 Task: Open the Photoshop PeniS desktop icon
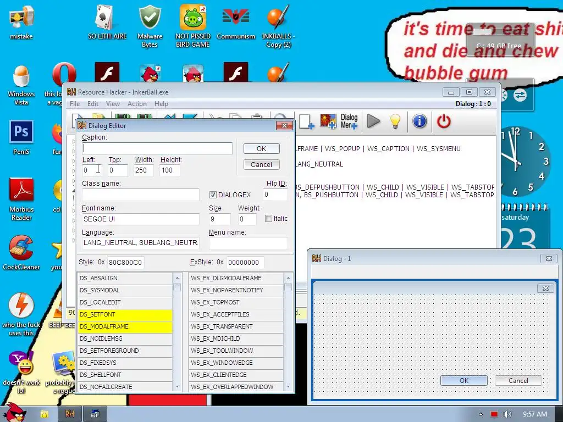pyautogui.click(x=21, y=137)
